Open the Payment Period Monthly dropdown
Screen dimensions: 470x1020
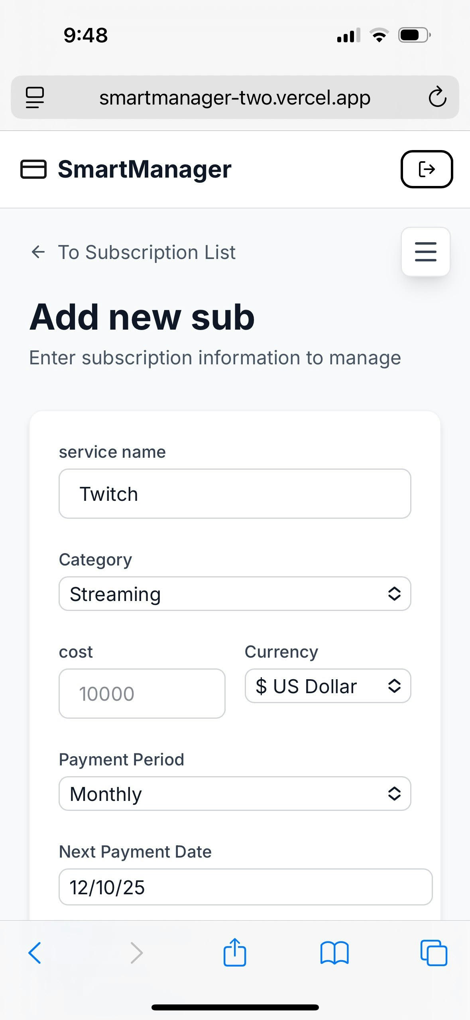click(x=234, y=793)
